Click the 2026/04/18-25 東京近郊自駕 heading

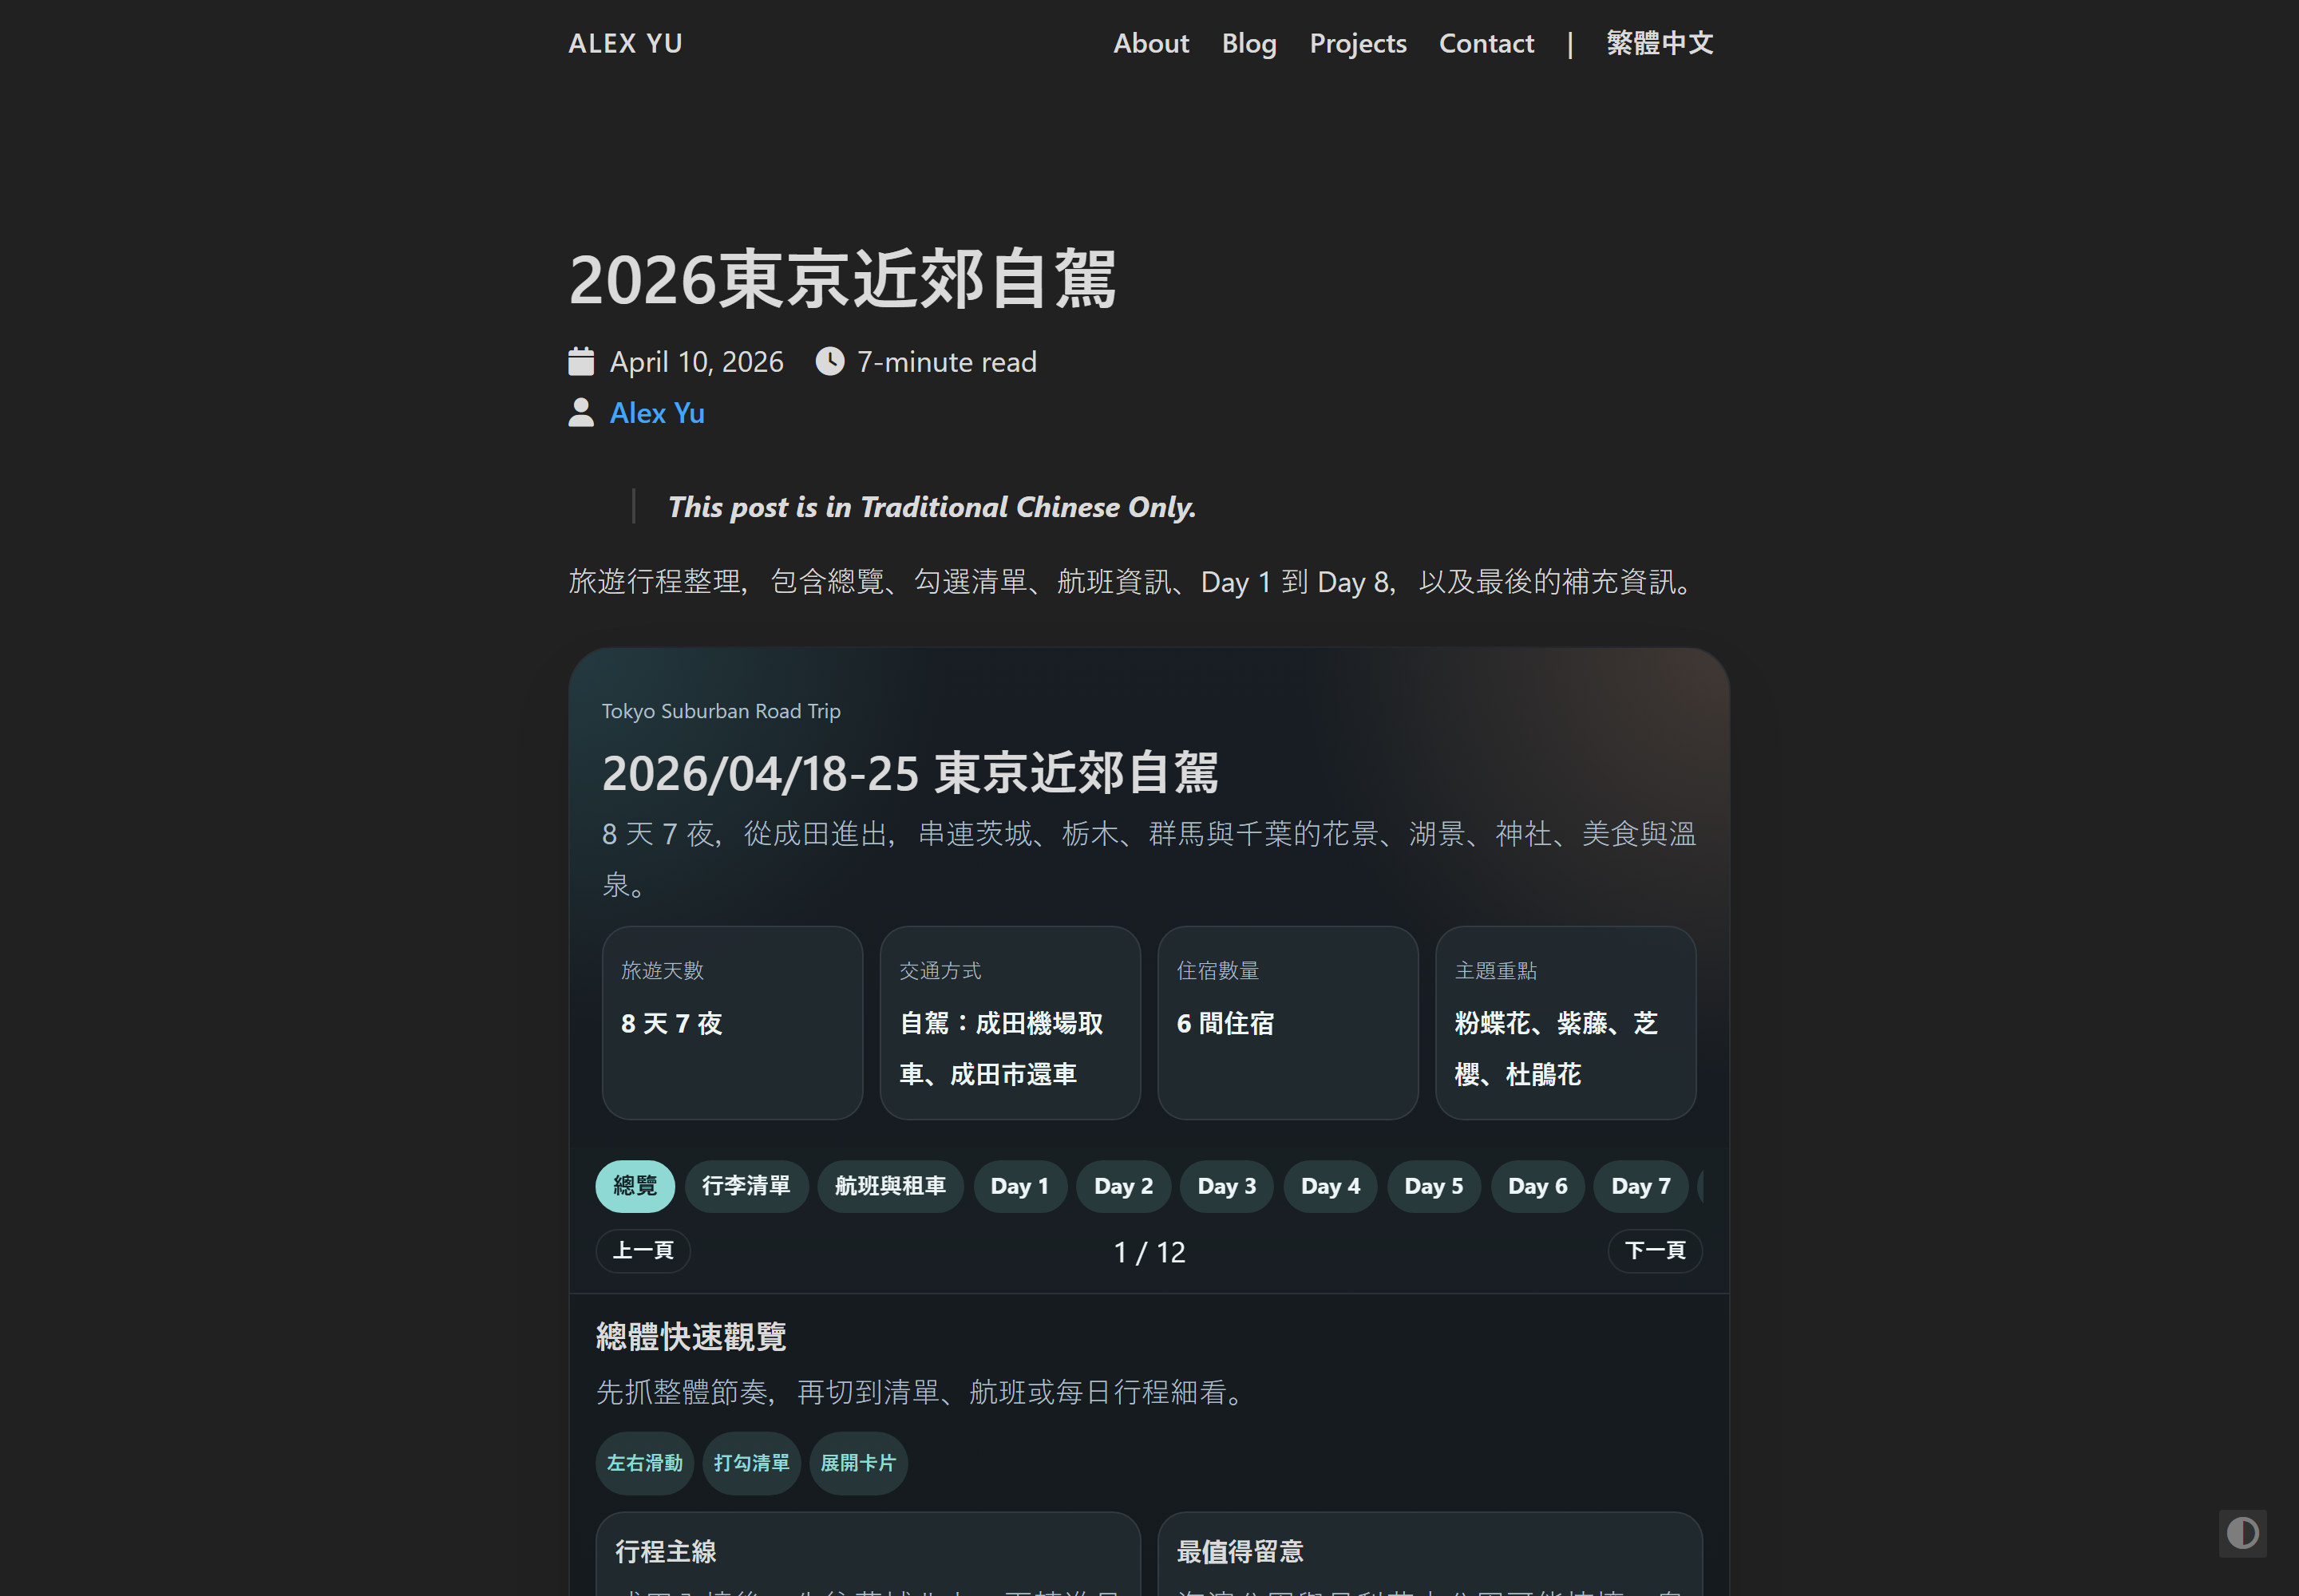click(910, 773)
